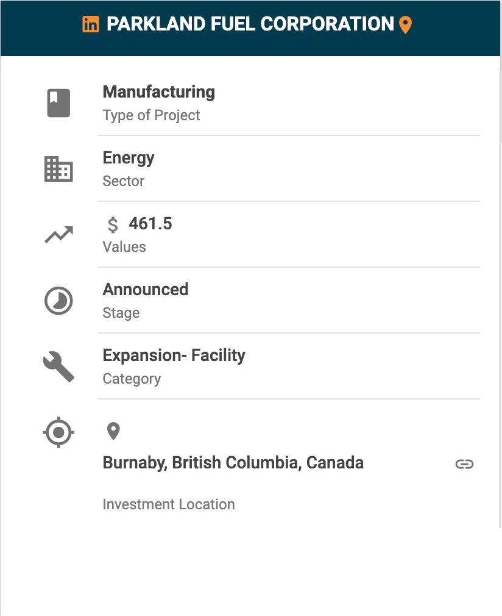Click the gray location pin above Burnaby
This screenshot has width=502, height=616.
tap(113, 431)
